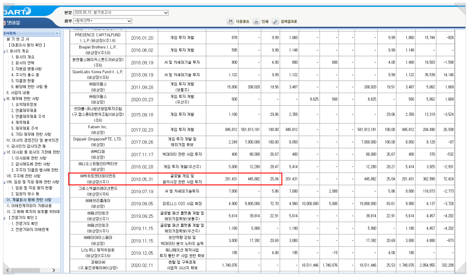Open 【 대표이사 등의 확인 】 section
This screenshot has height=277, width=469.
pos(27,45)
